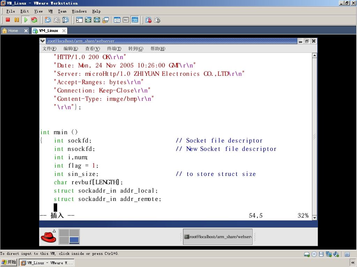Switch to quick switch mode icon
This screenshot has width=357, height=267.
(x=88, y=20)
